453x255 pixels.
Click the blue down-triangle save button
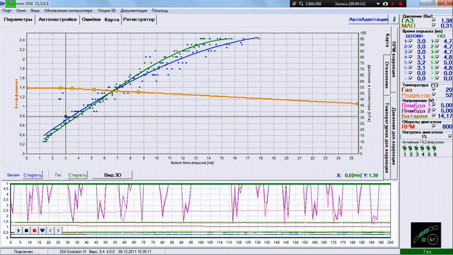(x=42, y=230)
